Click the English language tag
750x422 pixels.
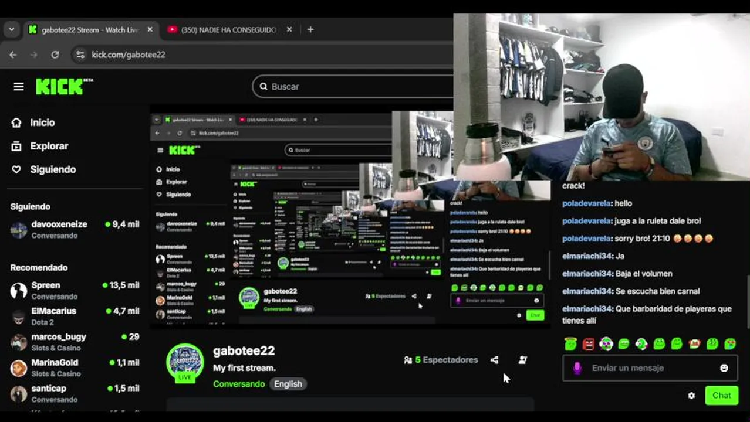tap(288, 384)
